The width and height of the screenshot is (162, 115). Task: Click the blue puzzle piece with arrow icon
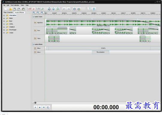[53, 9]
